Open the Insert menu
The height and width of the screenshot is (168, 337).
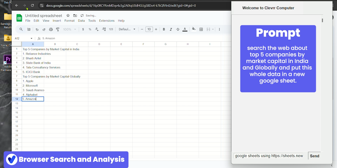point(57,21)
